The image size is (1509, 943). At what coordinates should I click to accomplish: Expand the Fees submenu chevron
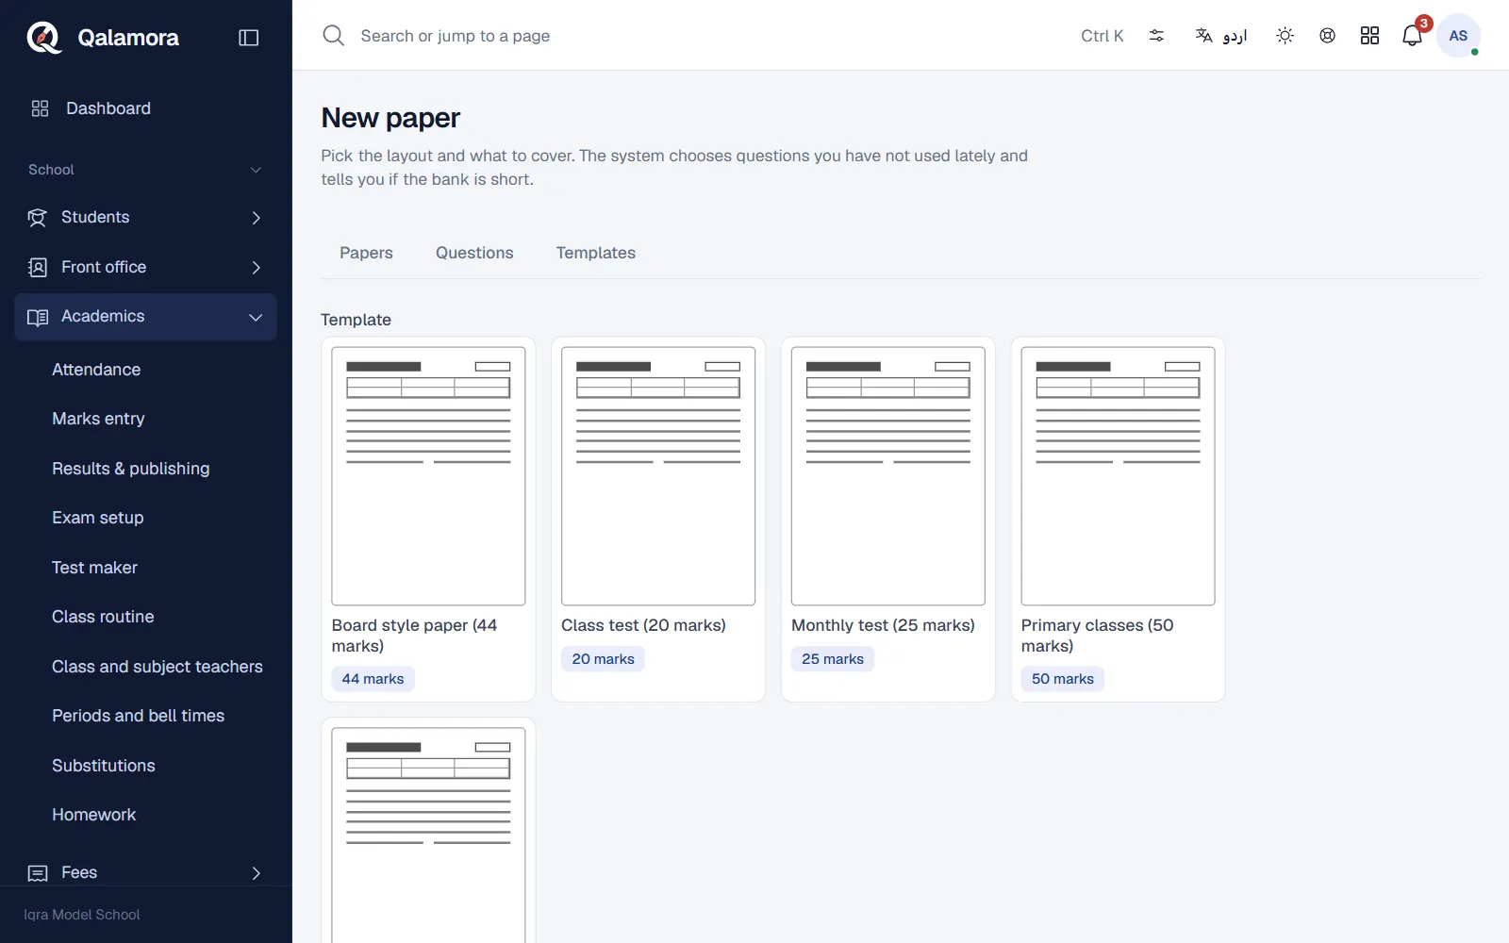click(256, 873)
